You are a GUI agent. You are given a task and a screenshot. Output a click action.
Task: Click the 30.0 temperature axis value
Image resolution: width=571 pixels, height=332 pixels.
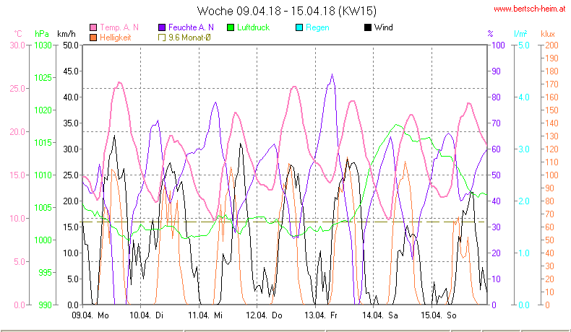pos(17,45)
